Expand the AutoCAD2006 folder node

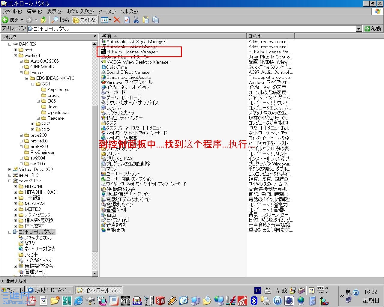coord(21,61)
